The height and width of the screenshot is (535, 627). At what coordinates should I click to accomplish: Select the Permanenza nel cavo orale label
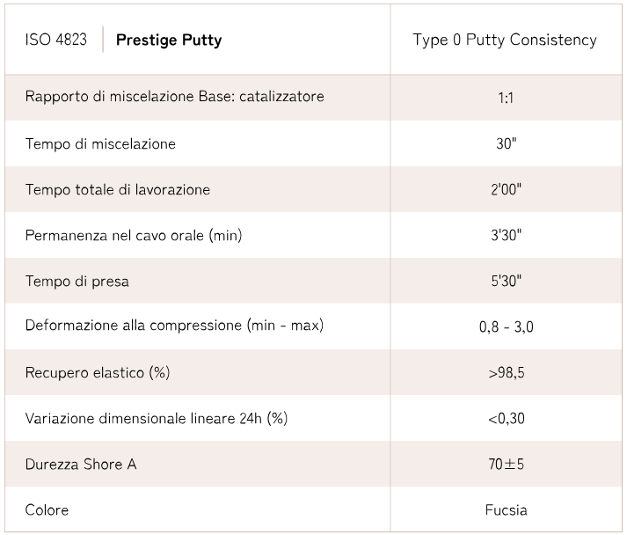pos(134,235)
